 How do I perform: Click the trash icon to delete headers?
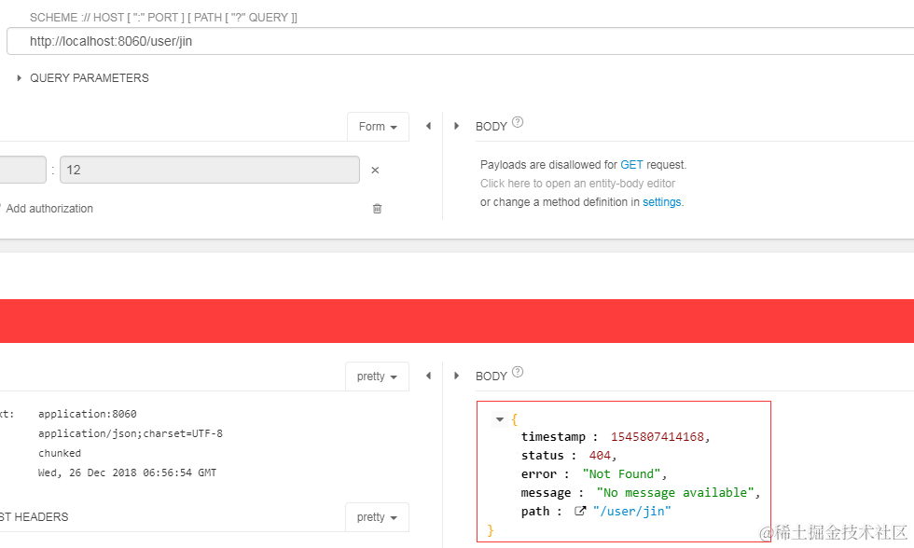point(377,209)
